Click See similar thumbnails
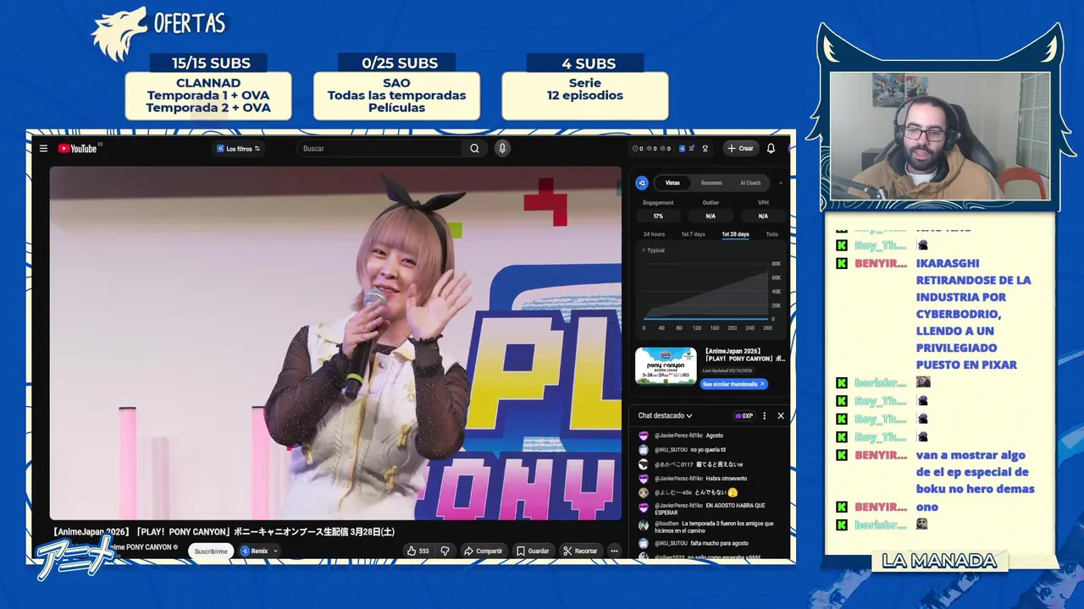This screenshot has width=1084, height=609. [x=734, y=384]
